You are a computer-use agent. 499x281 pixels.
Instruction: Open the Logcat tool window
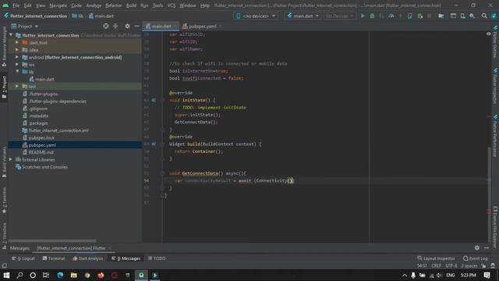[23, 258]
